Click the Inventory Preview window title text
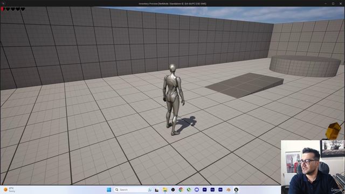Screen dimensions: 345x194 coord(172,4)
